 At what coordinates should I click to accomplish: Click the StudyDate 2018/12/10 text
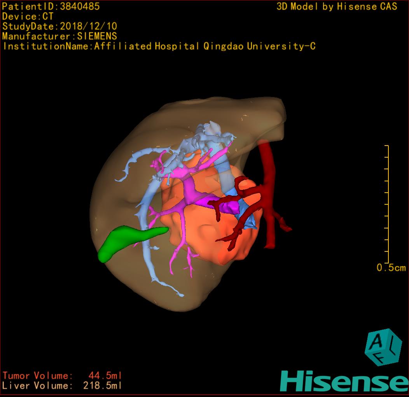[59, 26]
